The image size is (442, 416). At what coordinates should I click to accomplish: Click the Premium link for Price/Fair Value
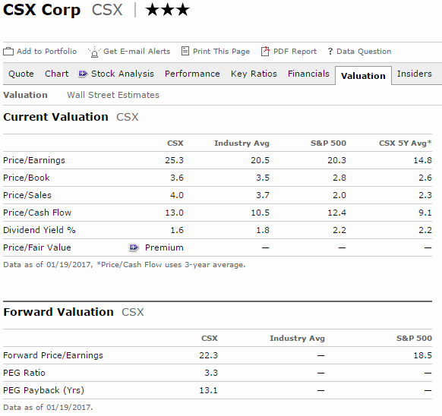pyautogui.click(x=164, y=247)
